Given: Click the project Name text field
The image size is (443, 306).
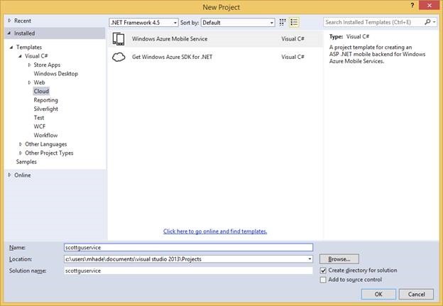Looking at the screenshot, I should point(188,247).
